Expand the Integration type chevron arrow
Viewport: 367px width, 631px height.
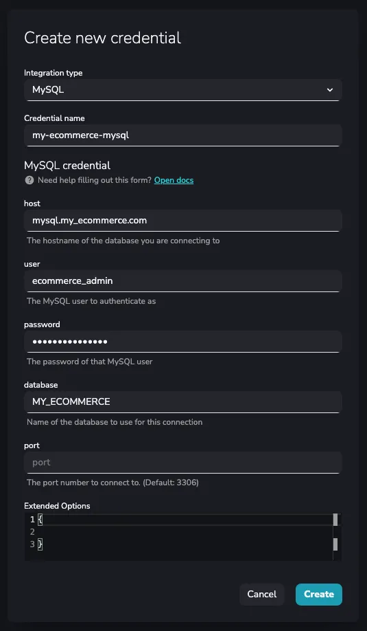click(330, 90)
